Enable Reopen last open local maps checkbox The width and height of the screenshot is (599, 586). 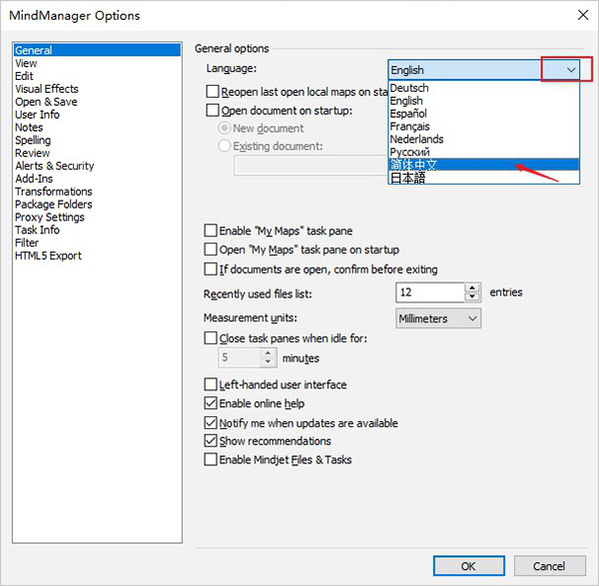[x=213, y=92]
